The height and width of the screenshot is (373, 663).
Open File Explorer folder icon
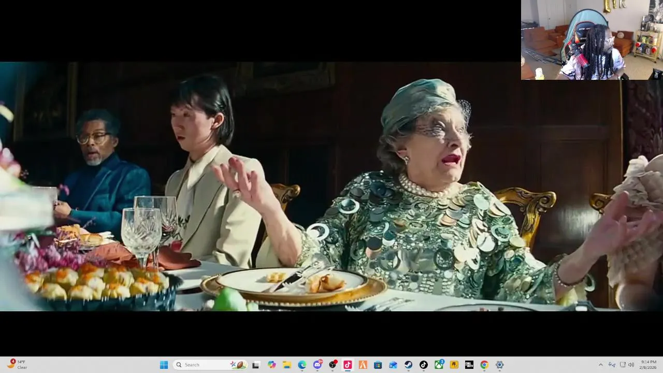[x=287, y=365]
